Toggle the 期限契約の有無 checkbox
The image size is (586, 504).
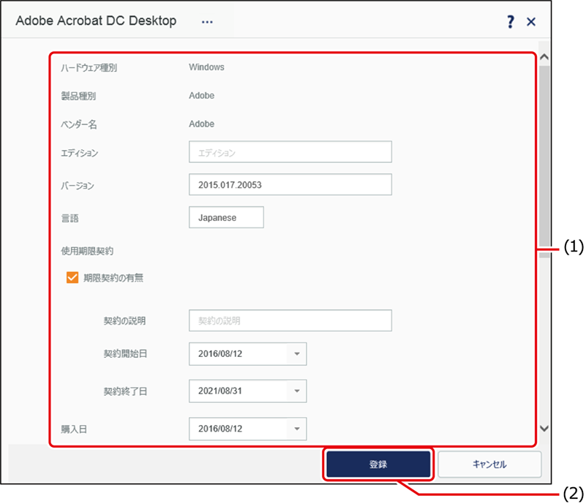coord(72,277)
